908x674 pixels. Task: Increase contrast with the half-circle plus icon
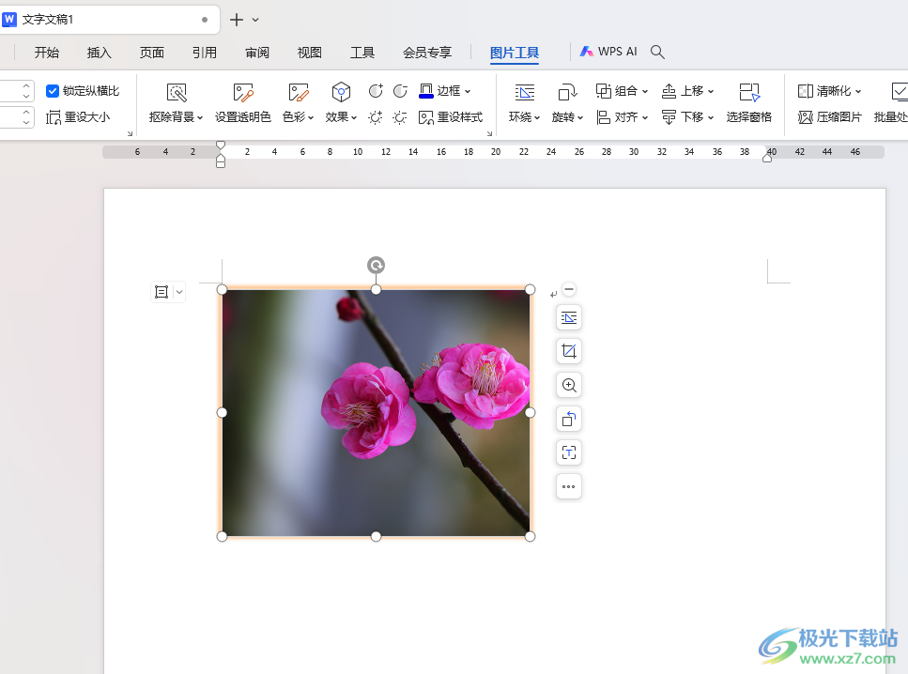click(376, 91)
